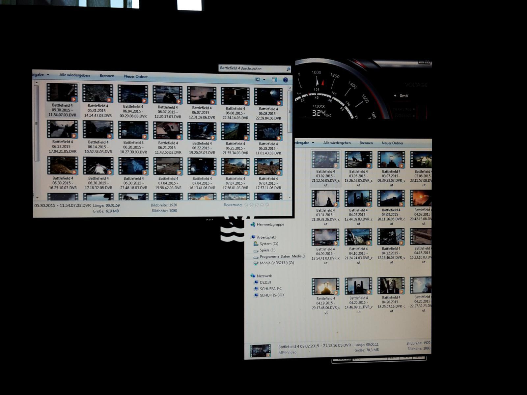Select video 05.31.2015 - 14.54.47.03.DVR

[98, 101]
